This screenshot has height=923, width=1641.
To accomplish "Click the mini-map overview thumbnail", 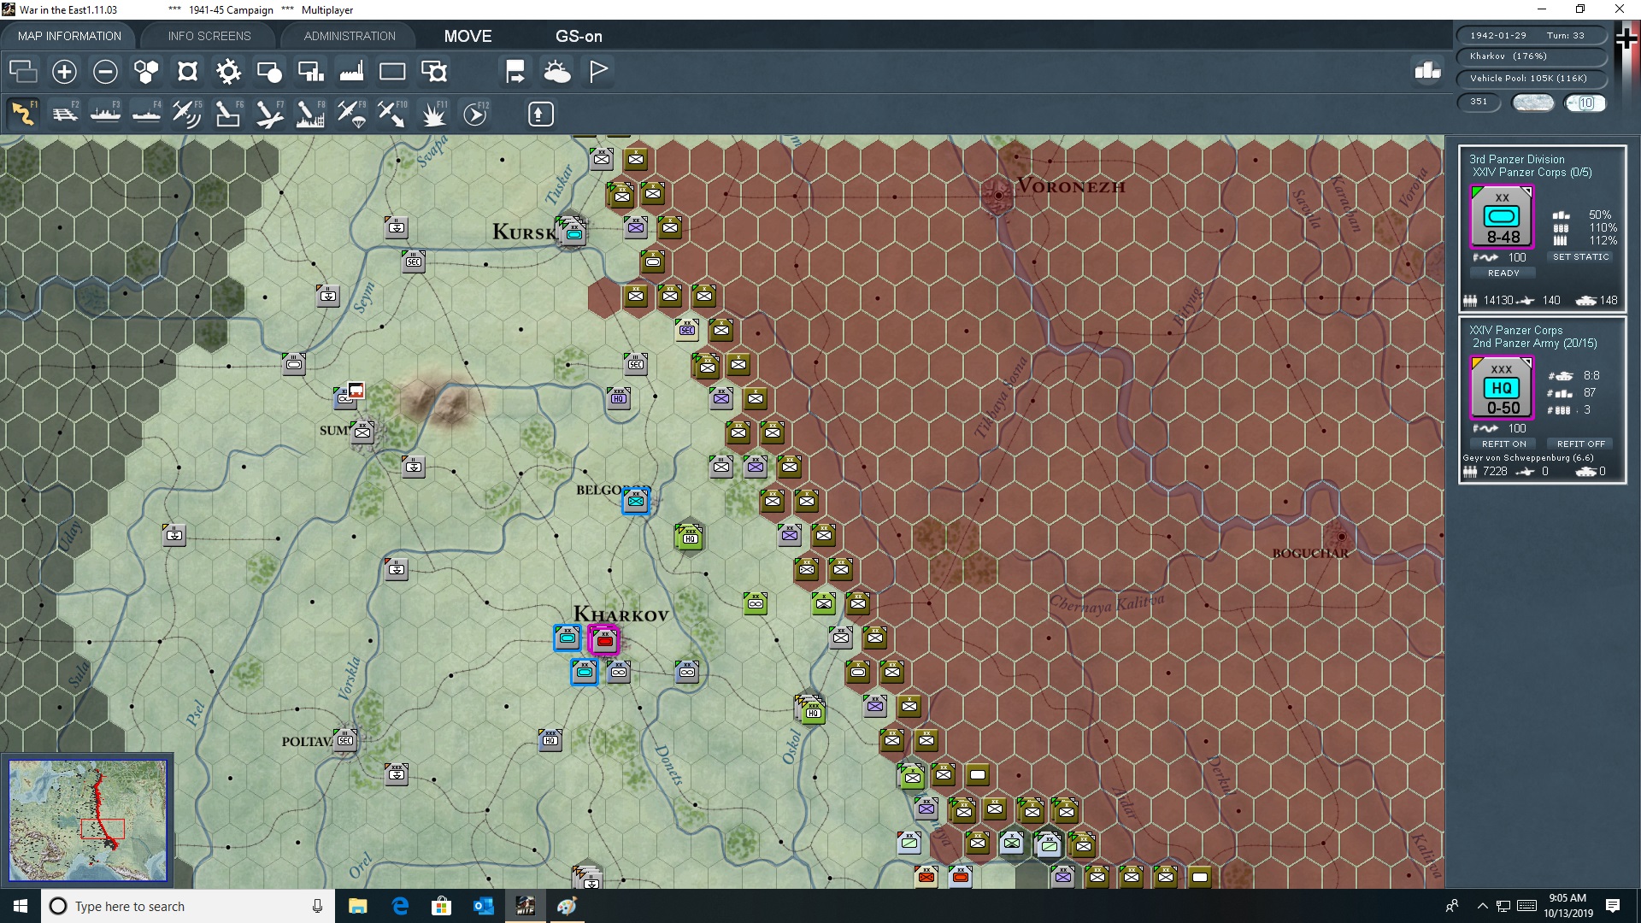I will tap(87, 820).
